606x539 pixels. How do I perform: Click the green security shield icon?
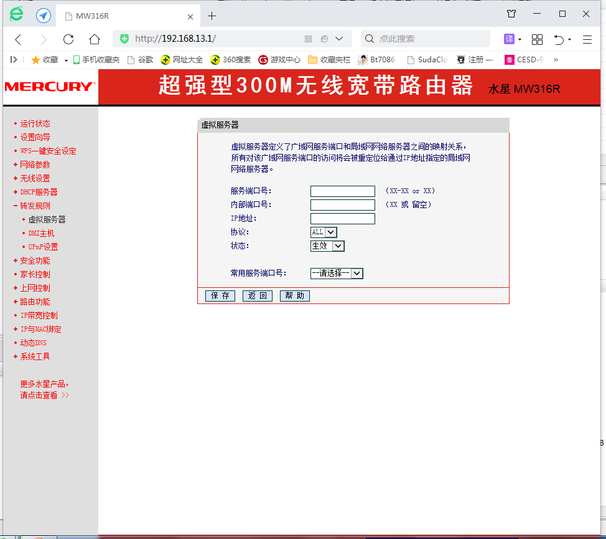(124, 39)
